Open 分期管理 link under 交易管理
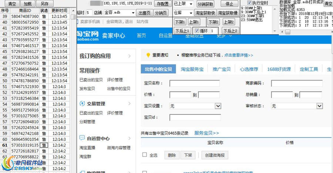This screenshot has width=333, height=173. tap(87, 122)
